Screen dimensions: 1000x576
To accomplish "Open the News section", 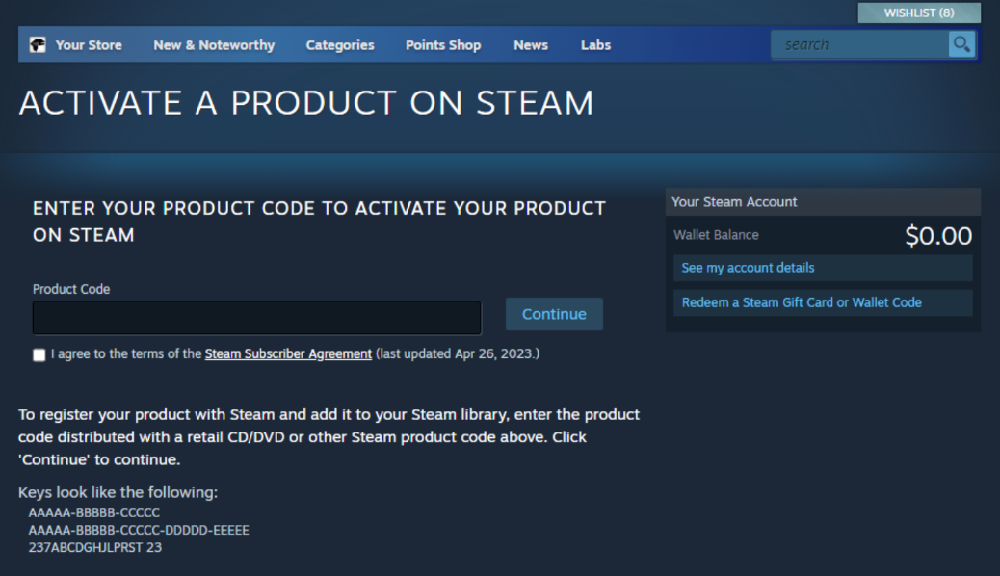I will 531,45.
